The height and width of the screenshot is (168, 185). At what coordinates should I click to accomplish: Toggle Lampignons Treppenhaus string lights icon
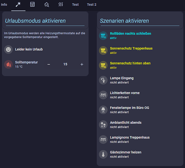point(103,139)
